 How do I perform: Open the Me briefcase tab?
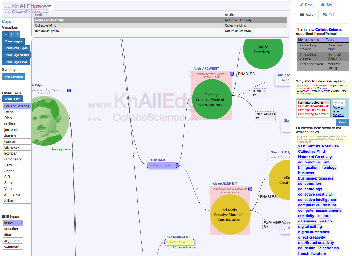[326, 5]
